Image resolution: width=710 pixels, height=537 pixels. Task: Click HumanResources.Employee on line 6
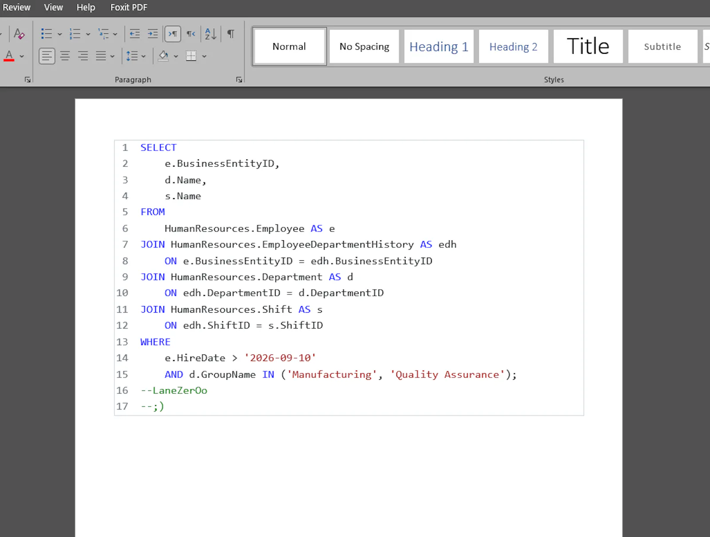[x=234, y=229]
